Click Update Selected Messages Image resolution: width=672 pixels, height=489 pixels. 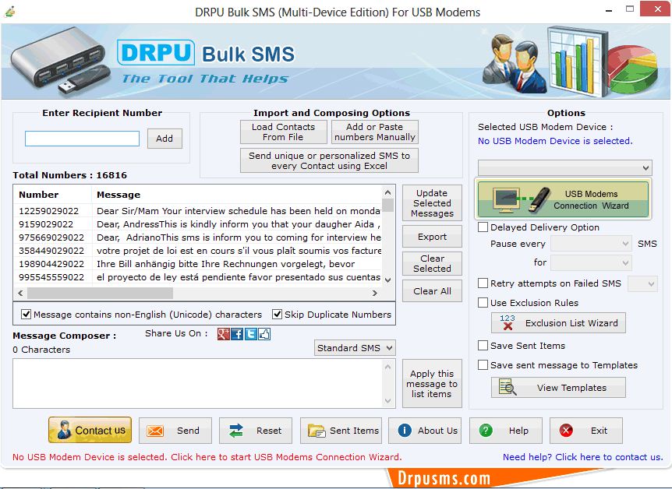click(x=432, y=203)
